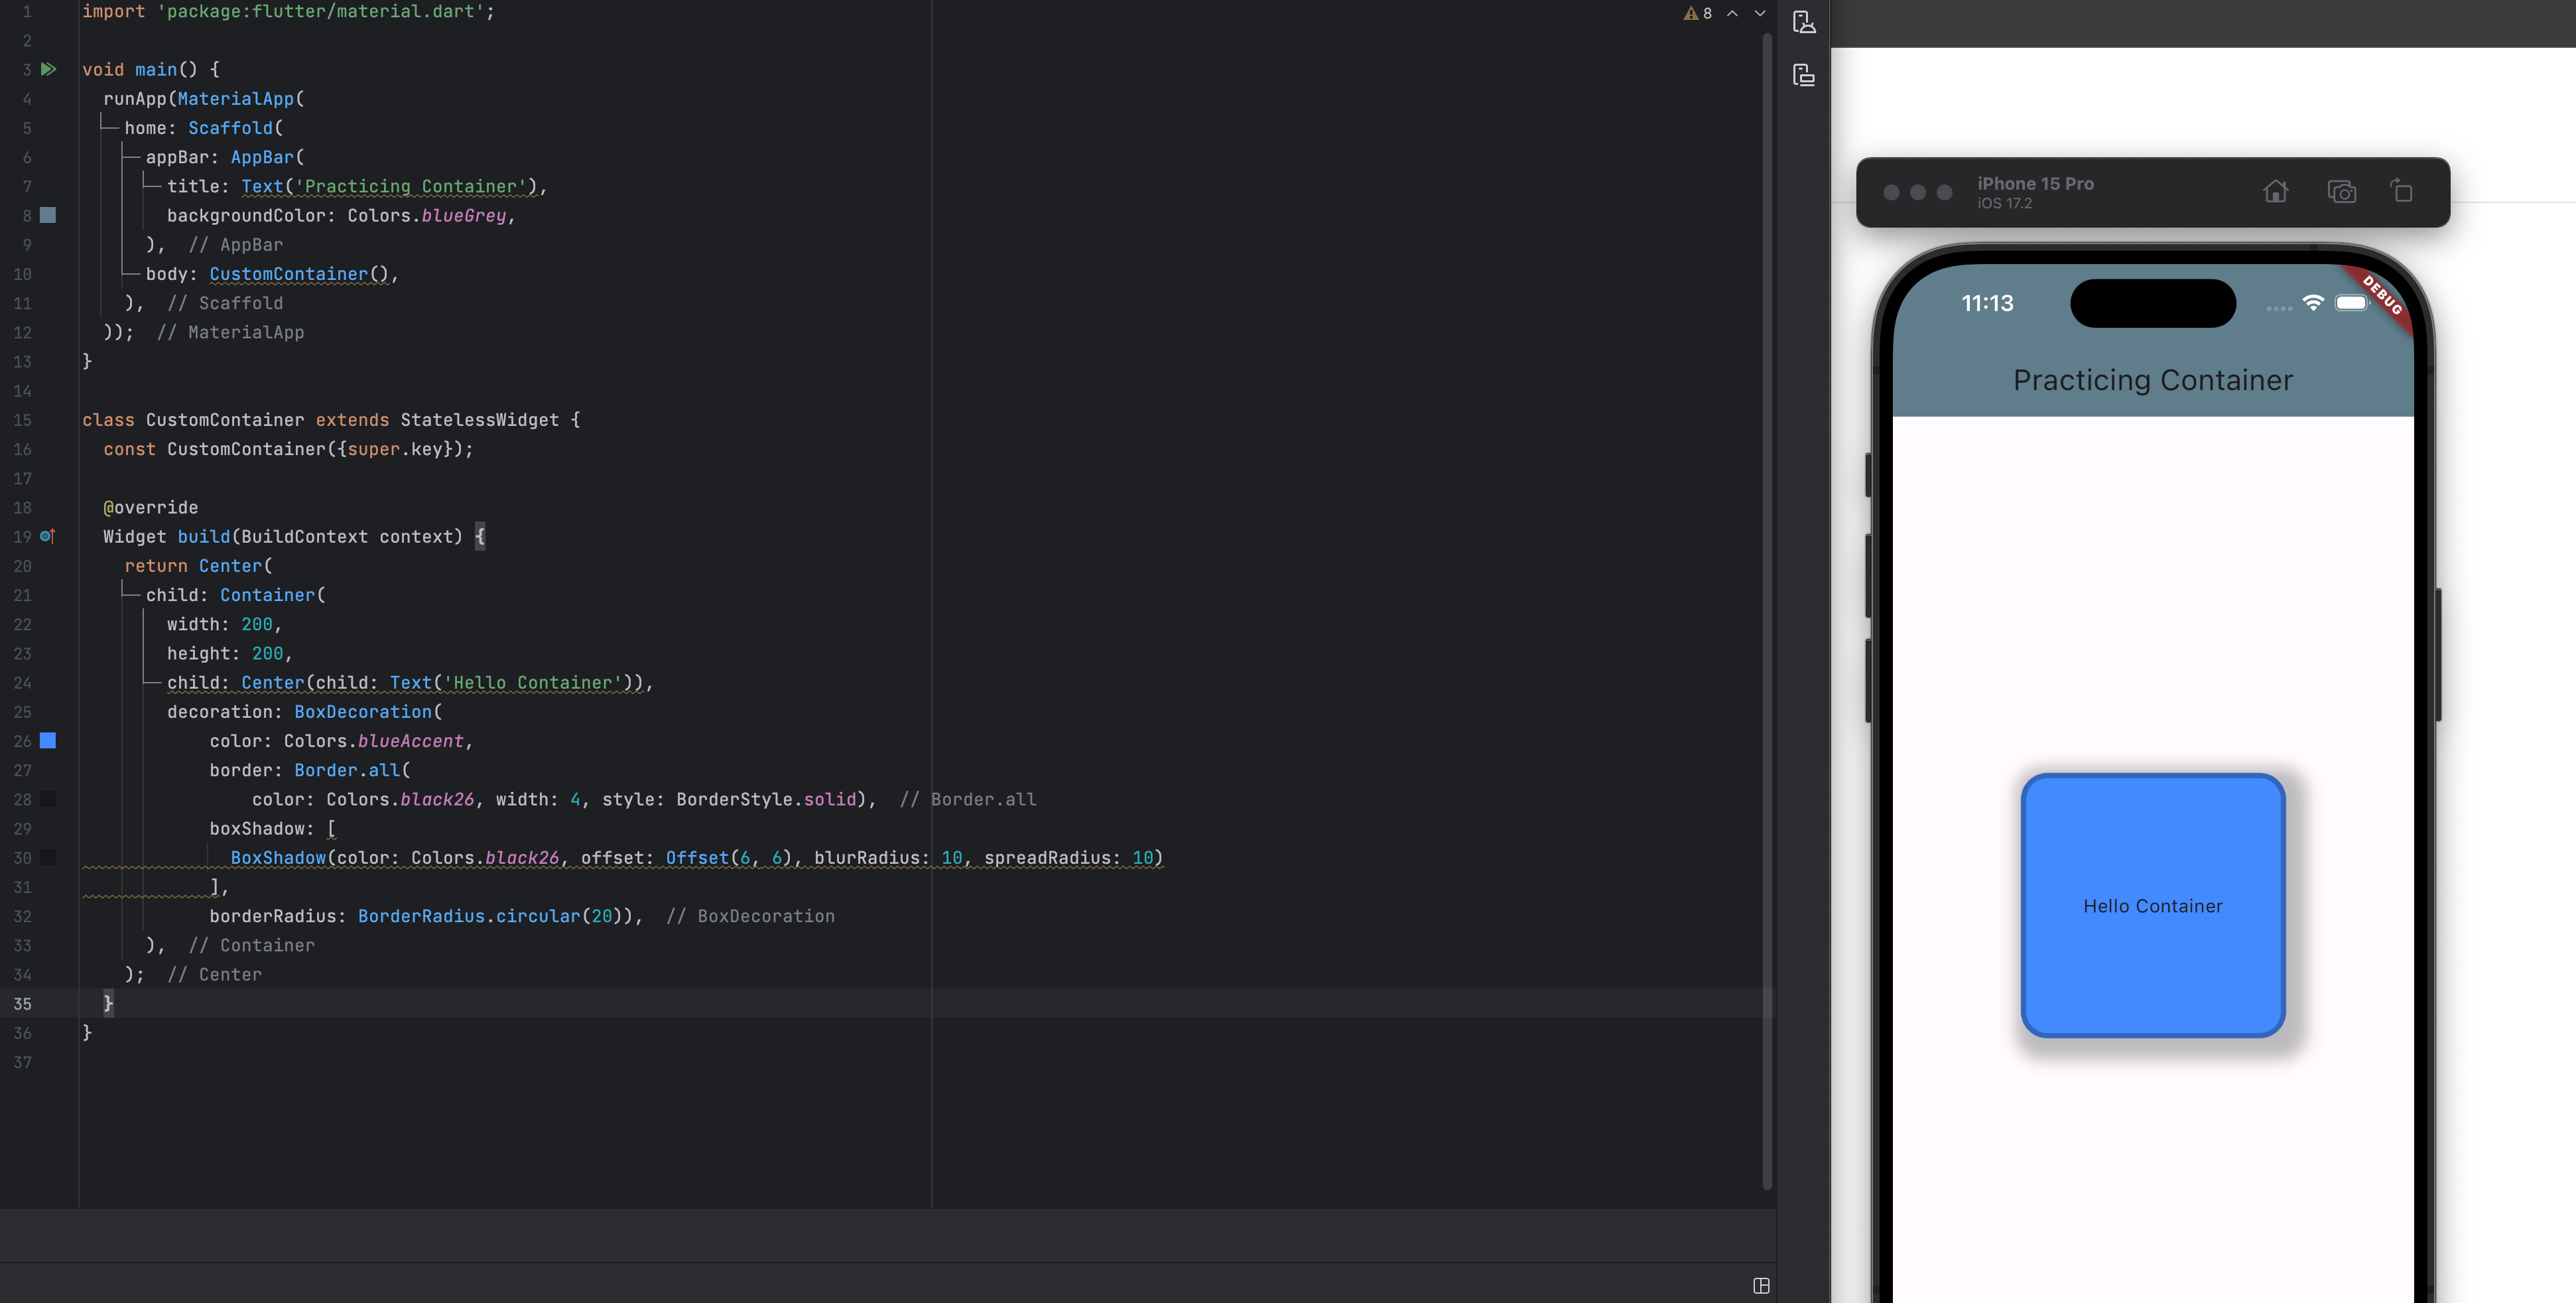Screen dimensions: 2576x1303
Task: Open the blueAccent gutter color swatch
Action: (48, 741)
